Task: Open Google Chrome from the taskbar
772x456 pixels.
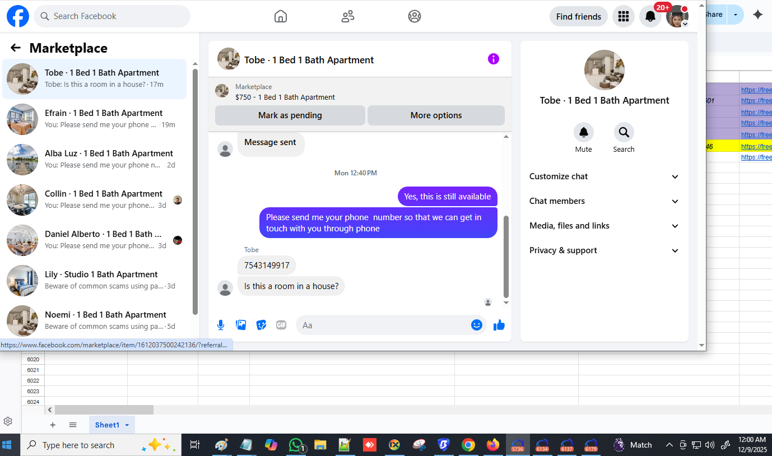Action: pos(468,445)
